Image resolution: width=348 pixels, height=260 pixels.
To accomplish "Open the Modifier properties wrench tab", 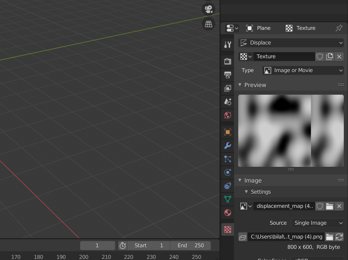I will tap(228, 146).
